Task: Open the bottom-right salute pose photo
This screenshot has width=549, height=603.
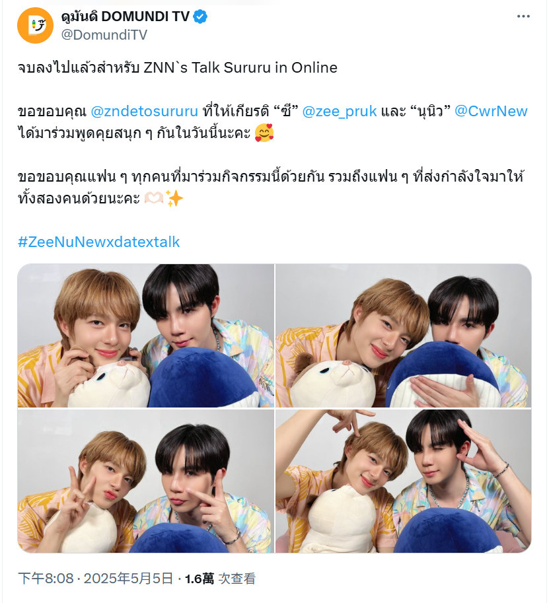Action: (x=403, y=481)
